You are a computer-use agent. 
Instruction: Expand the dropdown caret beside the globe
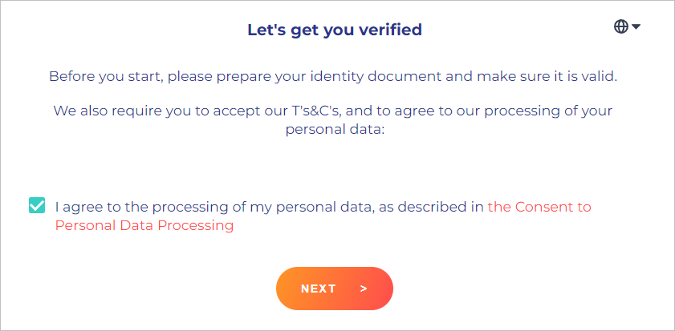pyautogui.click(x=636, y=27)
